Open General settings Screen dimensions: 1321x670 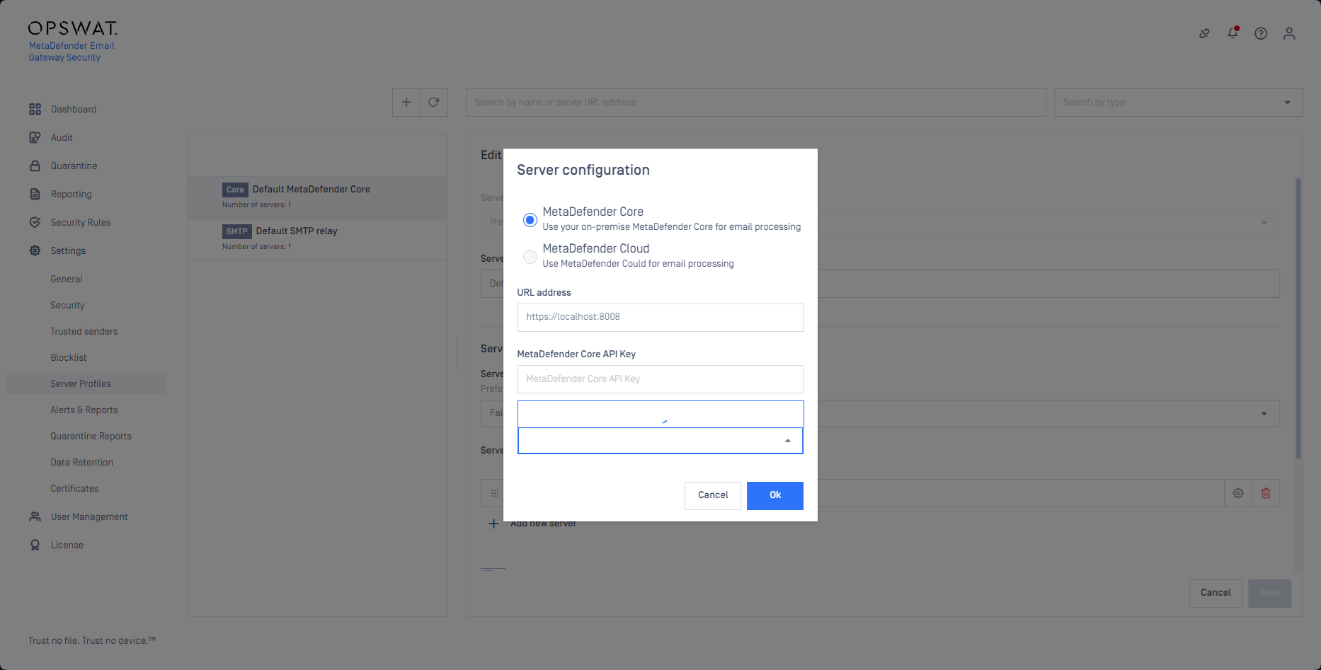67,279
